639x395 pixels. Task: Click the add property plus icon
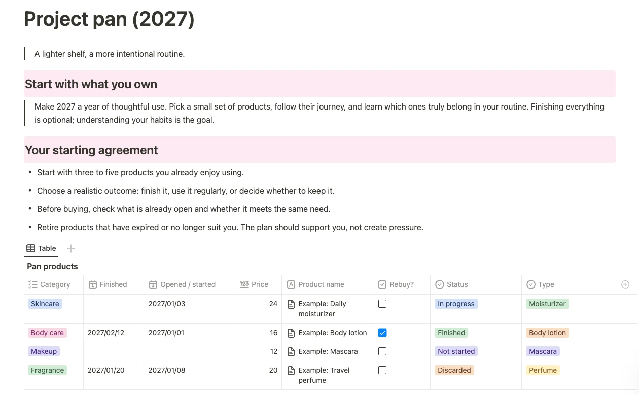[x=625, y=284]
